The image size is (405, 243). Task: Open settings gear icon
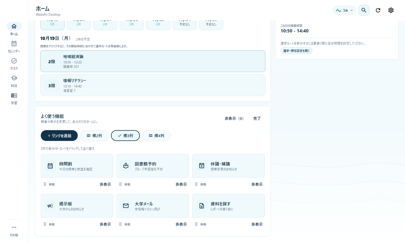[391, 10]
